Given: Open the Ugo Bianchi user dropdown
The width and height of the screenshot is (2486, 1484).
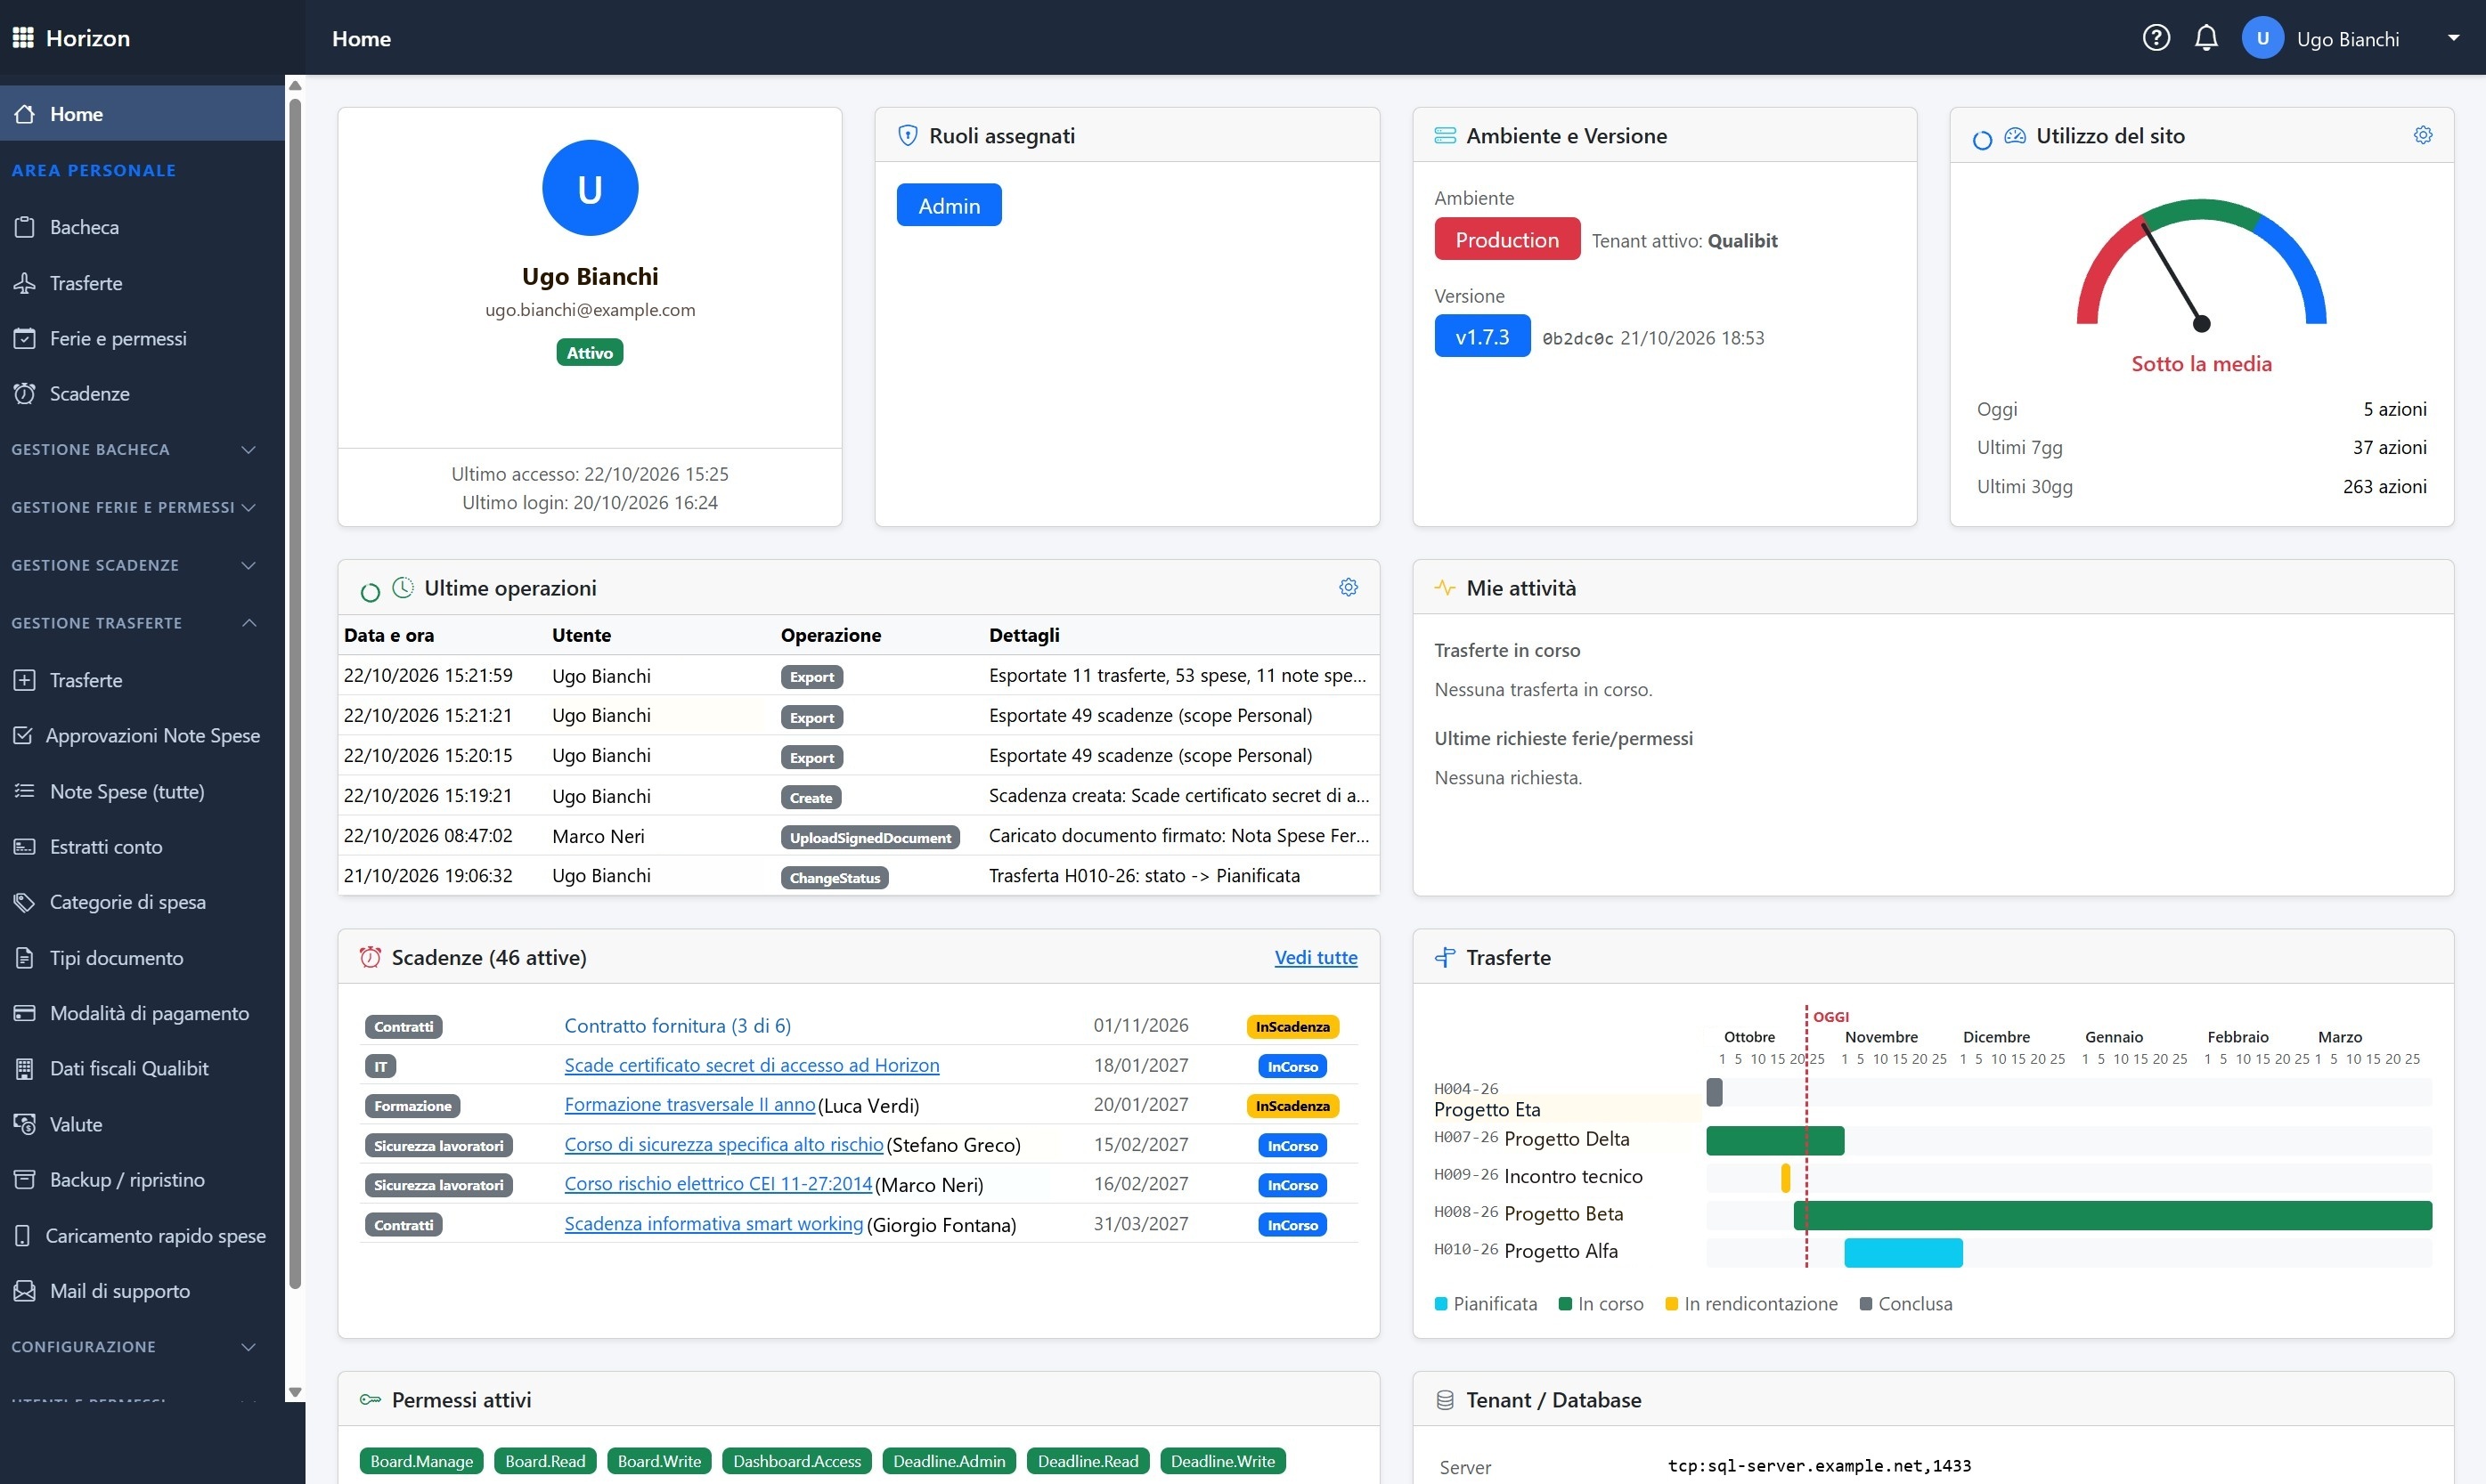Looking at the screenshot, I should 2350,38.
